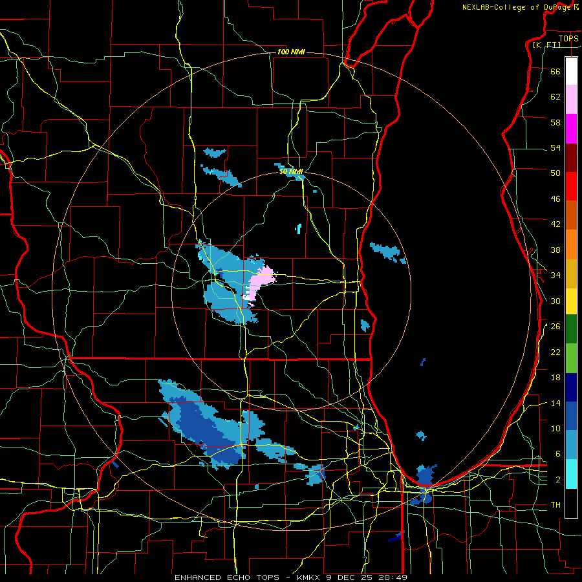This screenshot has height=582, width=582.
Task: Select the dark green legend swatch
Action: point(571,329)
